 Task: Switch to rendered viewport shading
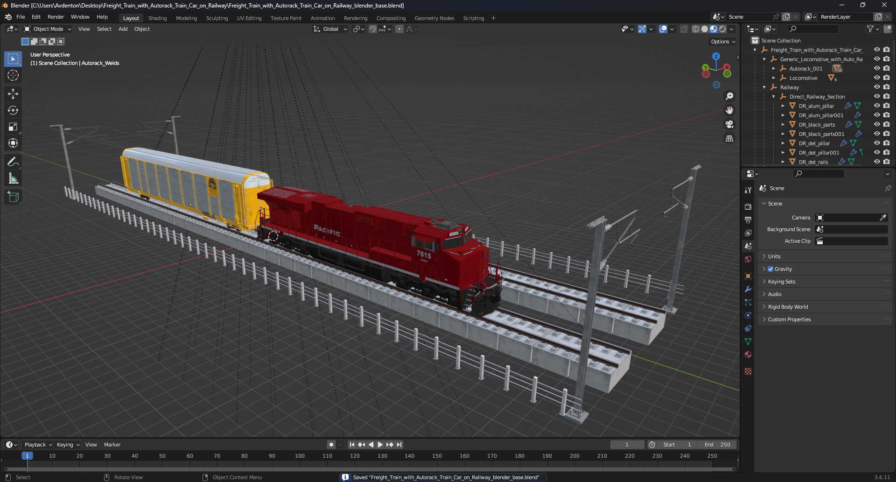[722, 29]
